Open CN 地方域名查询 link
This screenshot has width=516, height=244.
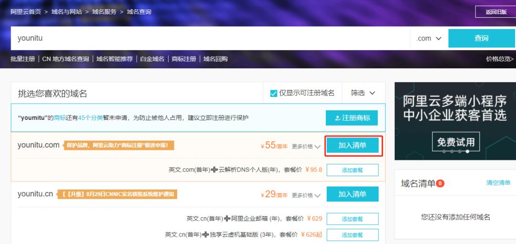[65, 59]
